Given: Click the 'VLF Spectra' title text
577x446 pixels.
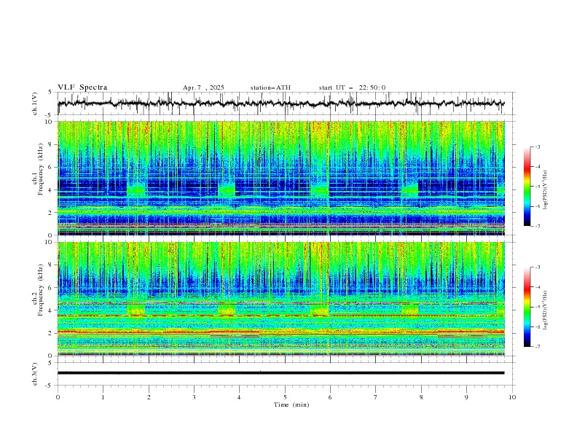Looking at the screenshot, I should (x=82, y=87).
